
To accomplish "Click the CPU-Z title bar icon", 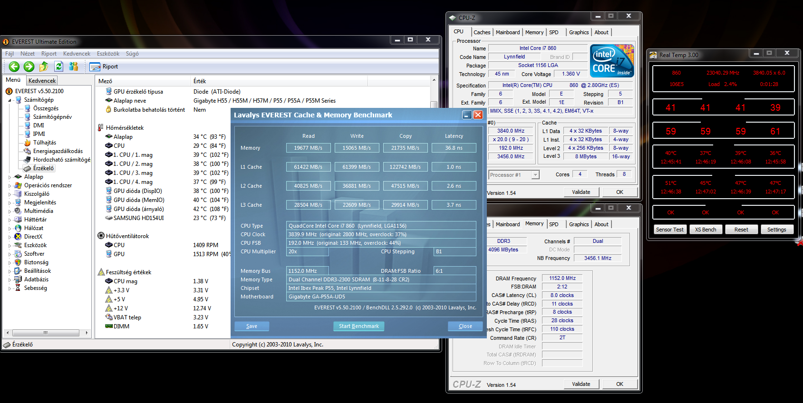I will coord(453,18).
